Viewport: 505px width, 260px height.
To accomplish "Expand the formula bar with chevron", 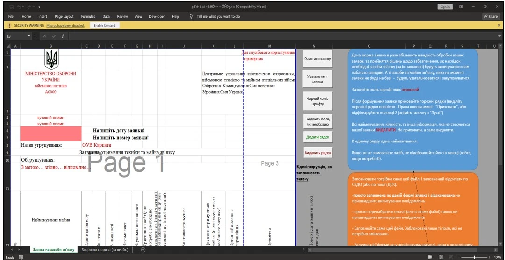I will (500, 36).
